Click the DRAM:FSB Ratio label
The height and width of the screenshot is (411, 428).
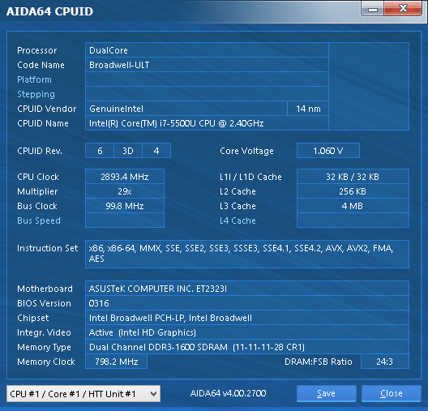coord(319,362)
